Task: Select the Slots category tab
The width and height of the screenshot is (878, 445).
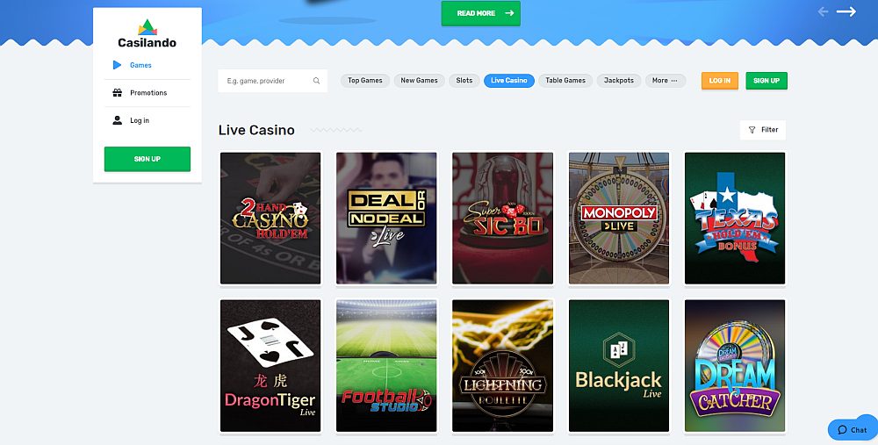Action: point(464,81)
